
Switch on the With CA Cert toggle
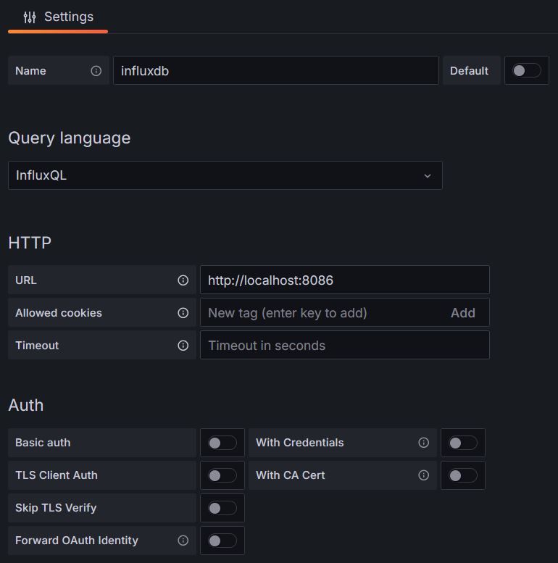click(462, 475)
